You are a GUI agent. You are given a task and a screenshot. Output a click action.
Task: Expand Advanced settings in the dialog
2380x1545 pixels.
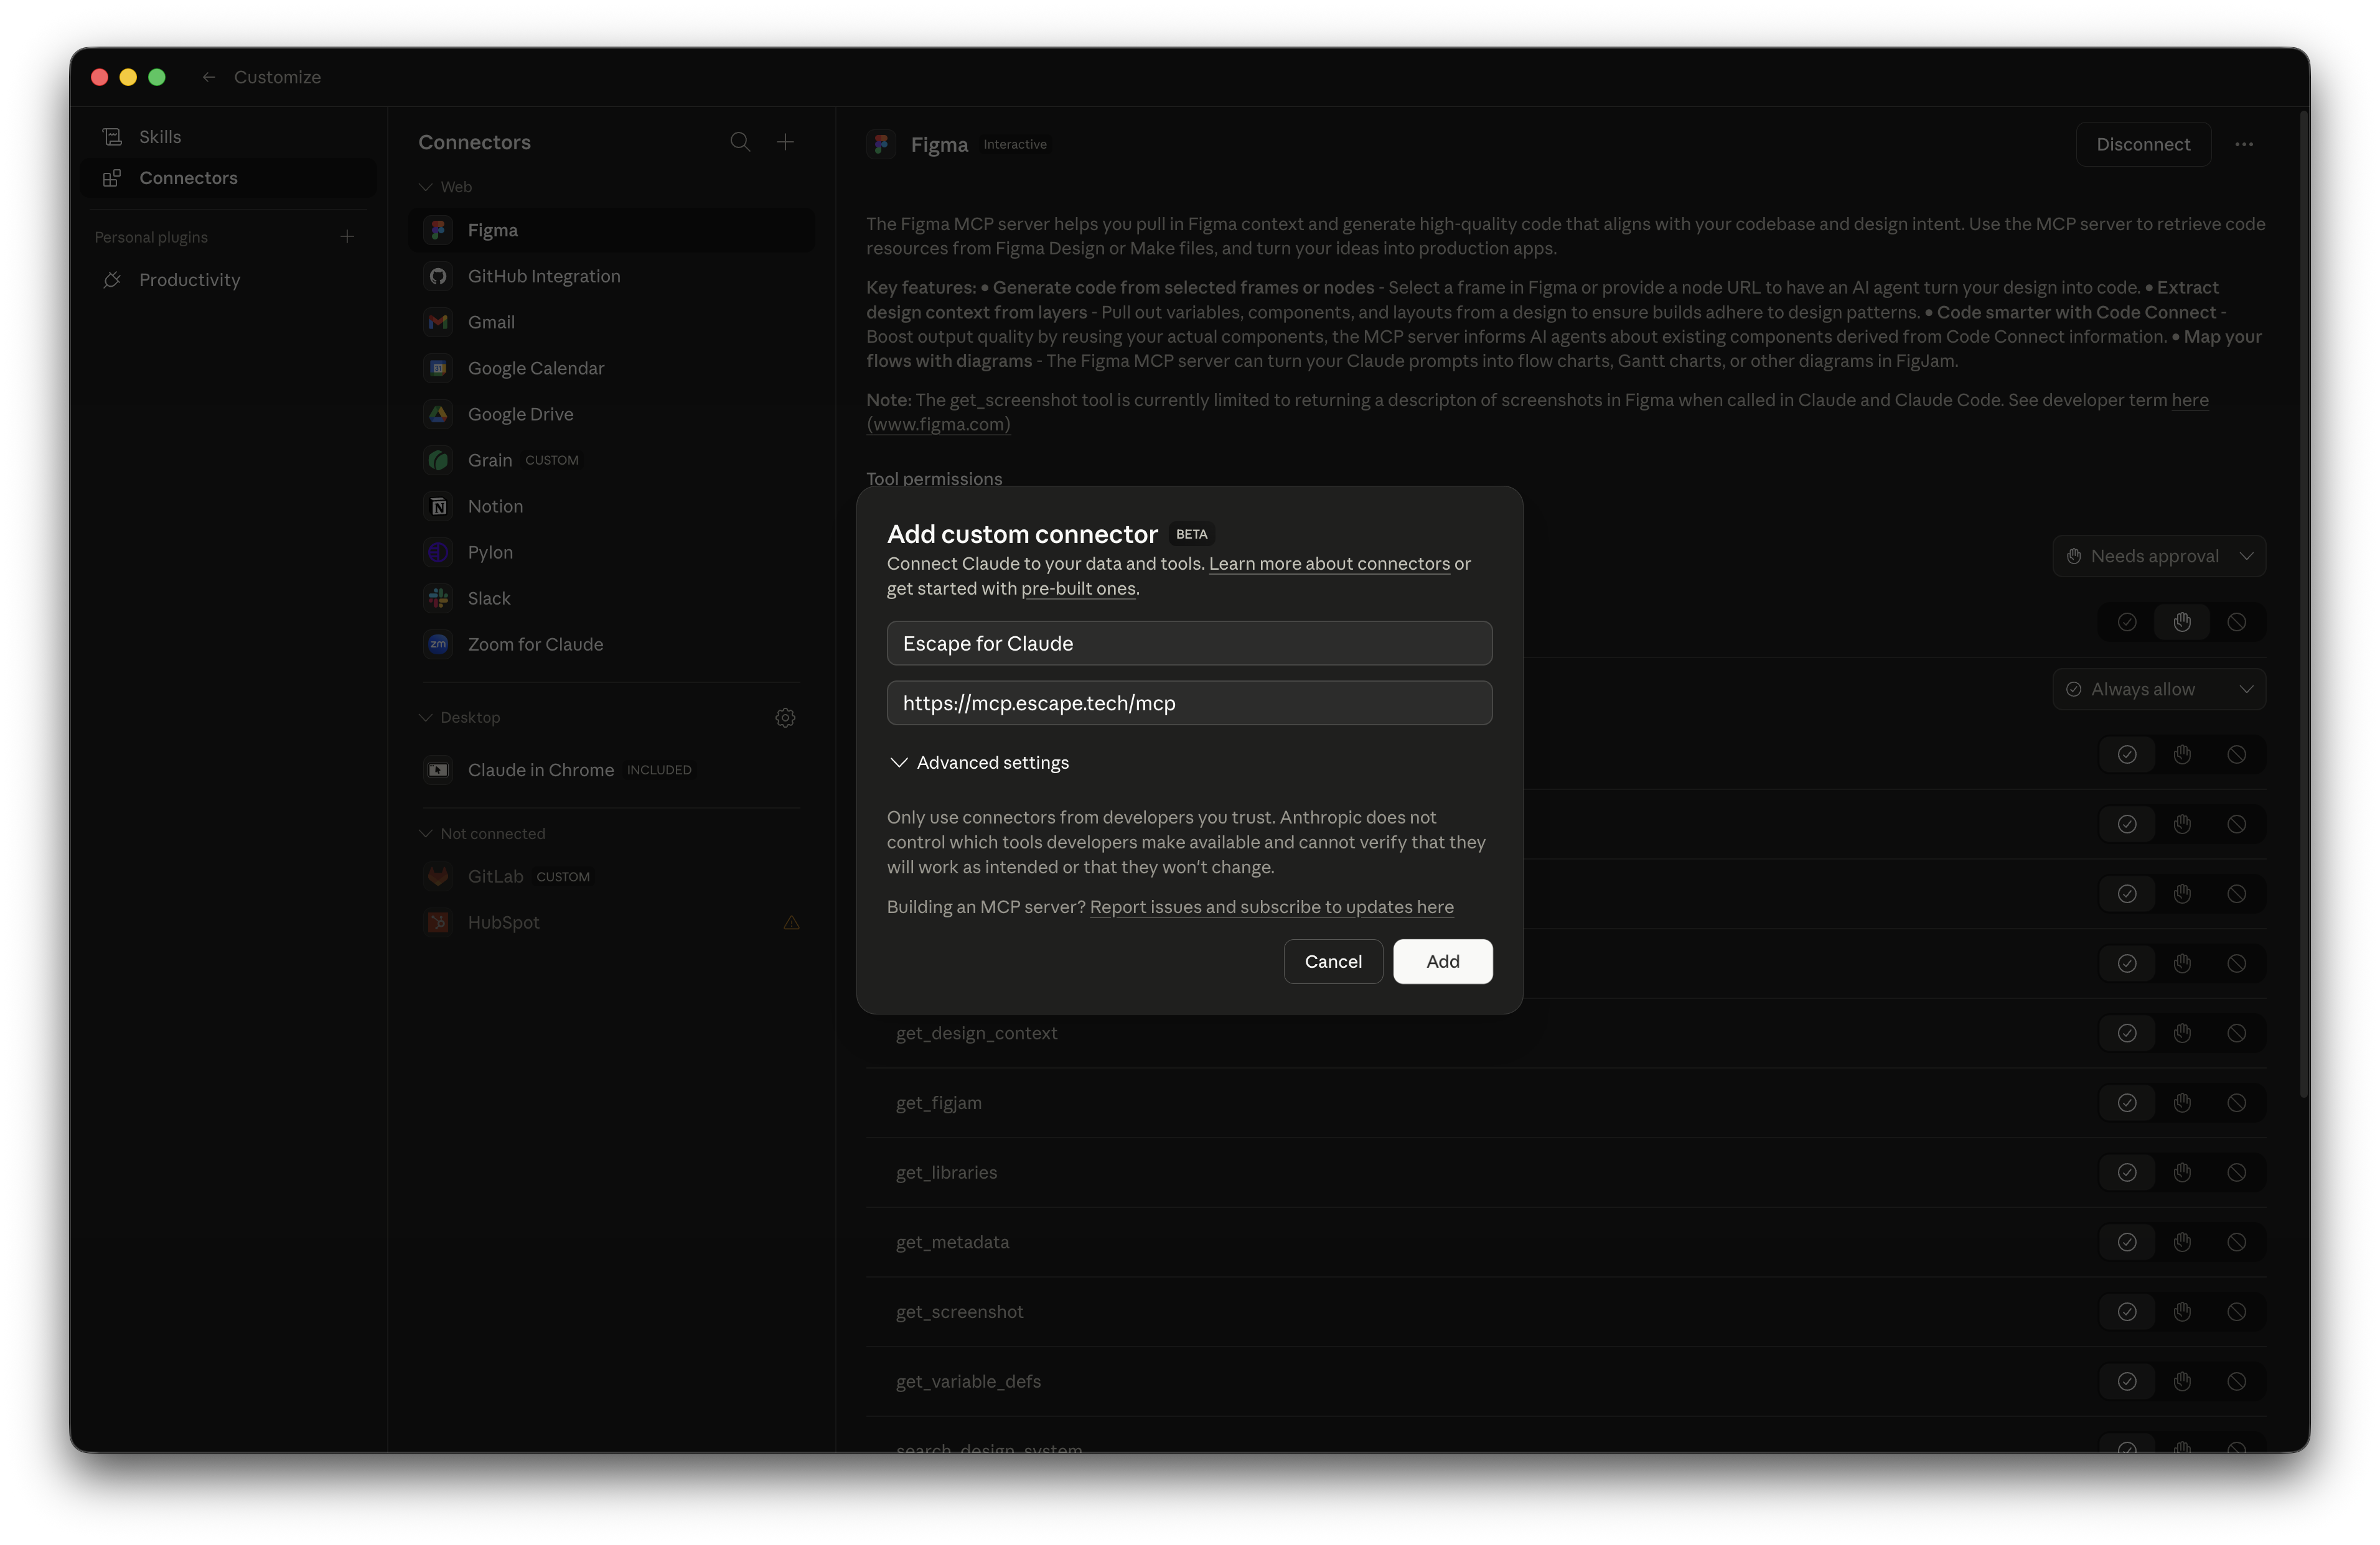tap(979, 761)
